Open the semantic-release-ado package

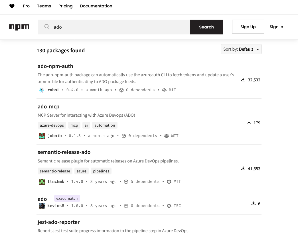(64, 152)
